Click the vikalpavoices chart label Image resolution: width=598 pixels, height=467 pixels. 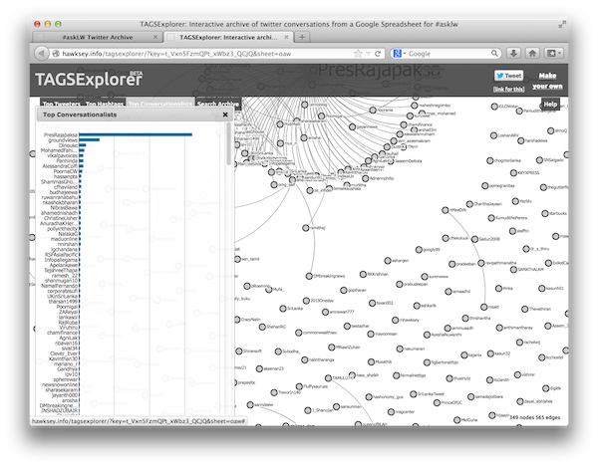(62, 155)
